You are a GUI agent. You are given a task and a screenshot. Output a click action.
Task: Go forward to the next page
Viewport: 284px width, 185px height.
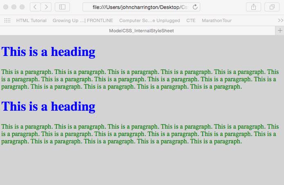click(x=46, y=7)
